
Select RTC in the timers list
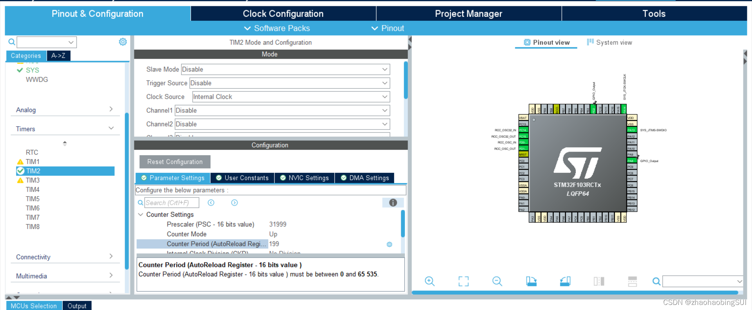coord(32,152)
